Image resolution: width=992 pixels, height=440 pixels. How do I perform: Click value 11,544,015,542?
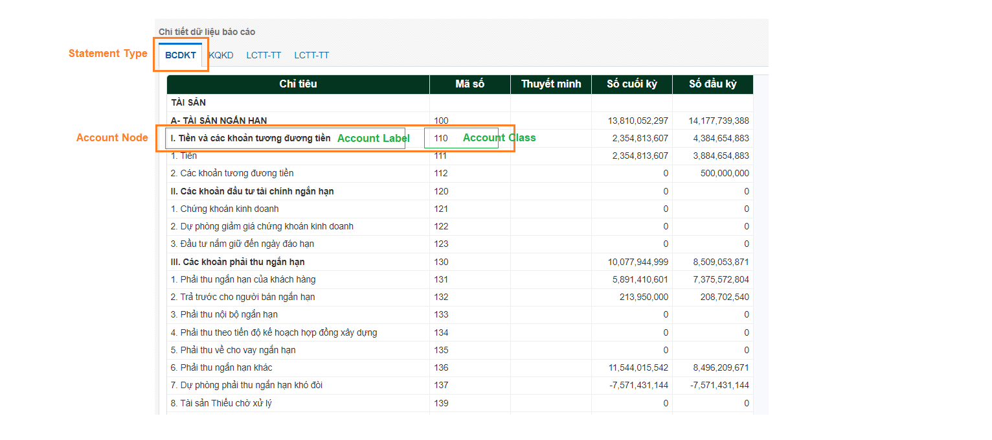coord(638,367)
